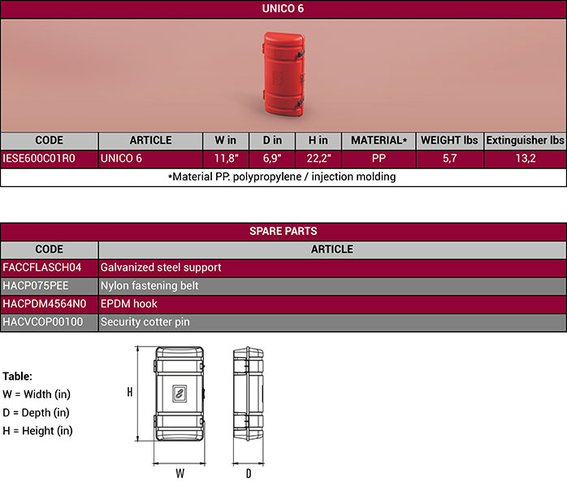Select product code IESE600C01R0

(x=39, y=159)
